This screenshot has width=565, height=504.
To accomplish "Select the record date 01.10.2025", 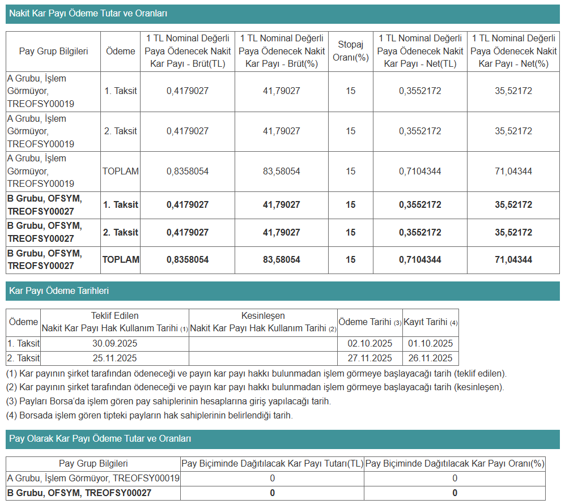I will (430, 344).
